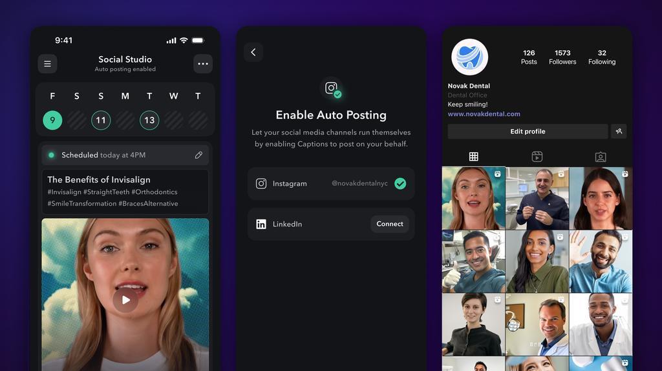Open the woman in olive shirt thumbnail
662x371 pixels.
click(x=537, y=261)
